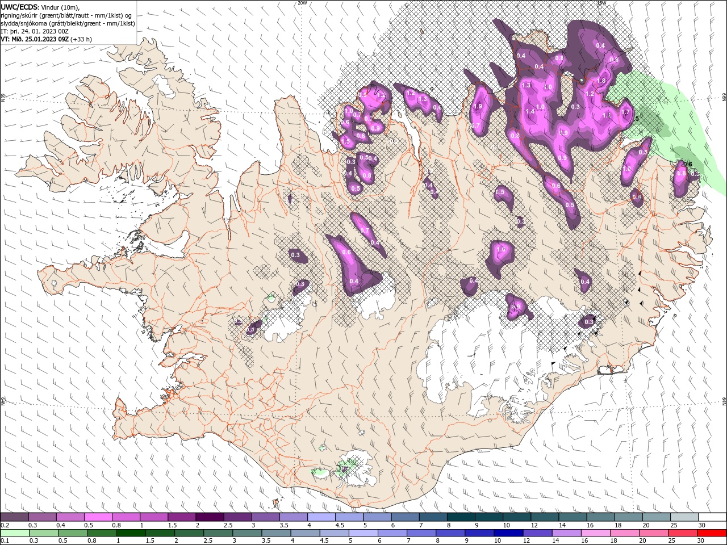Click the '1.4' precipitation value on map

coord(530,112)
